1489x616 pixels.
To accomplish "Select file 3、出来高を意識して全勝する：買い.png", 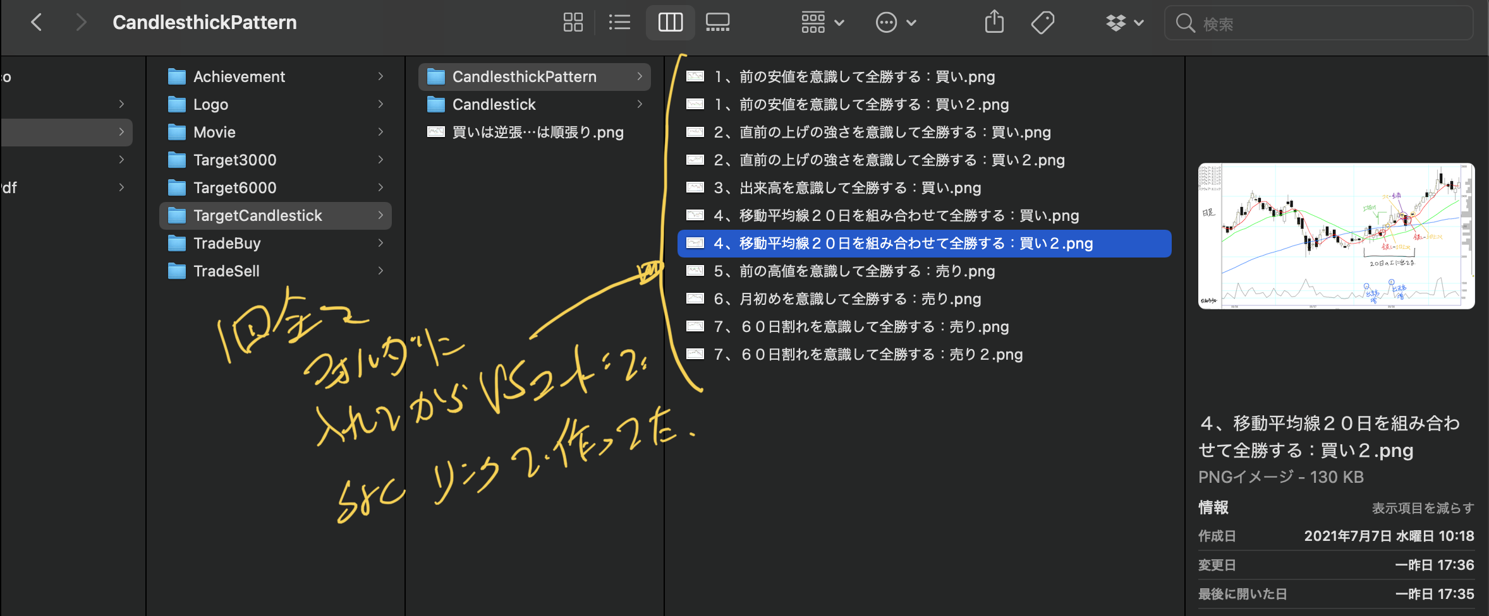I will pyautogui.click(x=925, y=187).
